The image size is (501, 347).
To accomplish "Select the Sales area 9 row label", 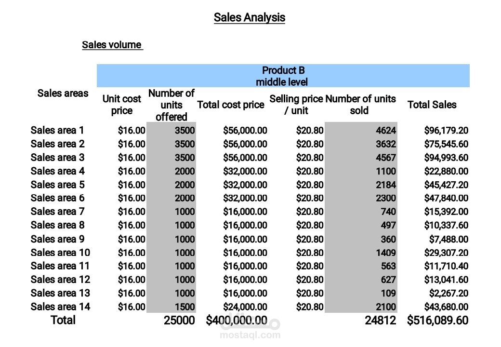I will pos(57,239).
